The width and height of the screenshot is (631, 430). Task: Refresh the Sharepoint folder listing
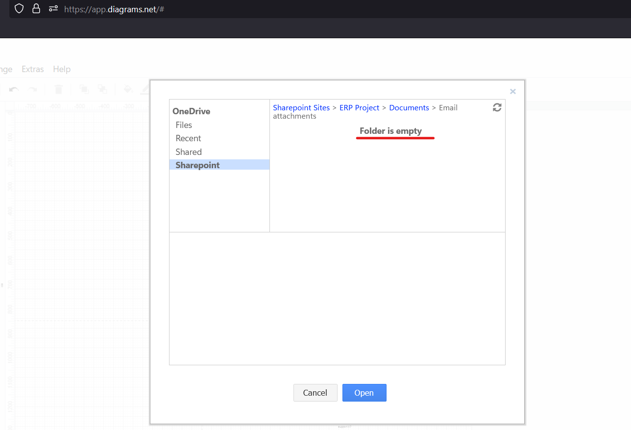pyautogui.click(x=497, y=107)
